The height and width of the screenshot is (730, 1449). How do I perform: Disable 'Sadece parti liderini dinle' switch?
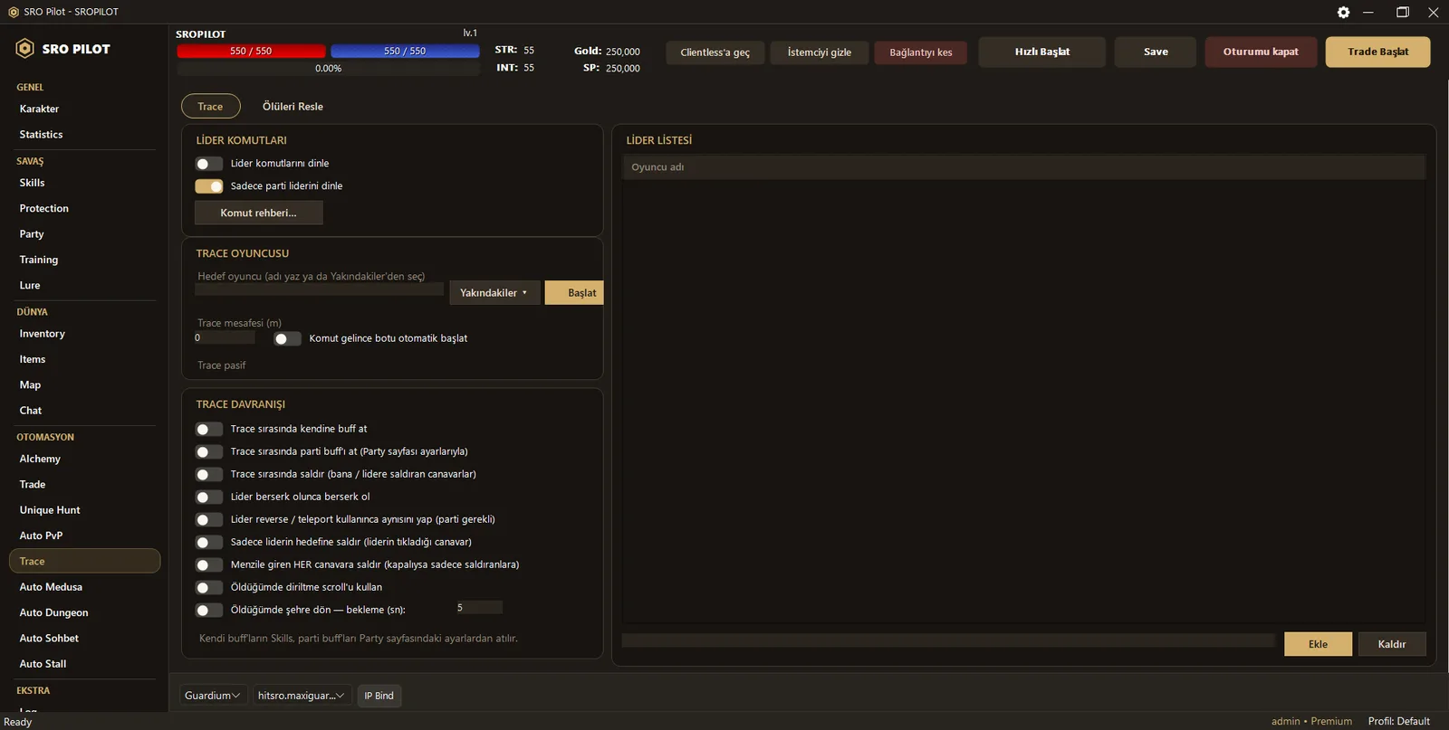(209, 186)
